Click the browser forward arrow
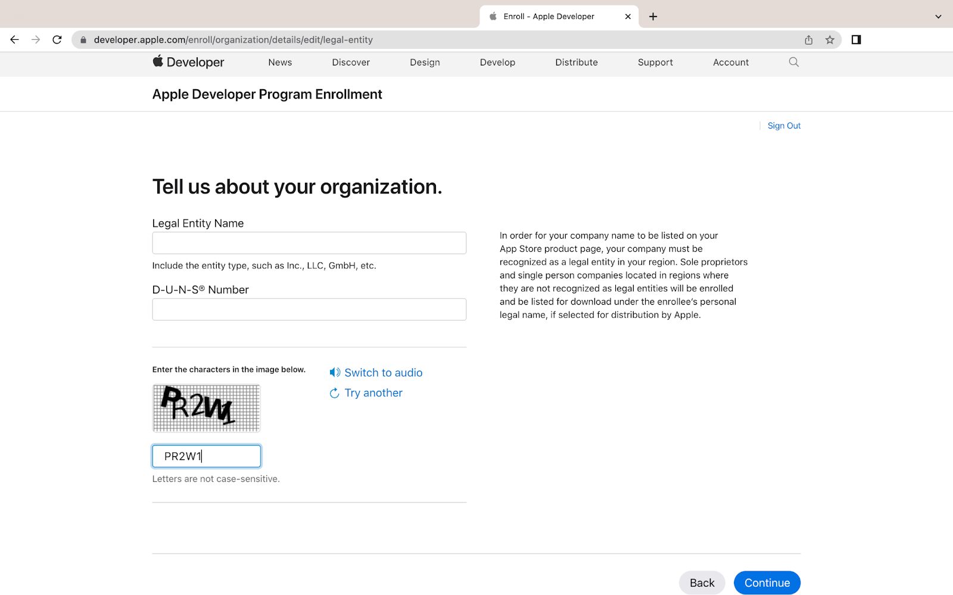The image size is (953, 595). [x=36, y=40]
